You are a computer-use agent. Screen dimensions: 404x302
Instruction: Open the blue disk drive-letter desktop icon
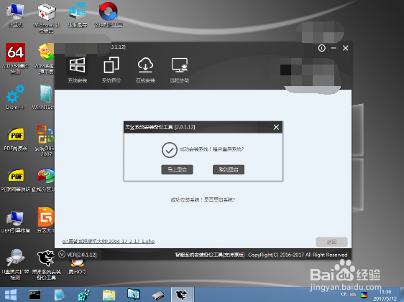tap(78, 15)
